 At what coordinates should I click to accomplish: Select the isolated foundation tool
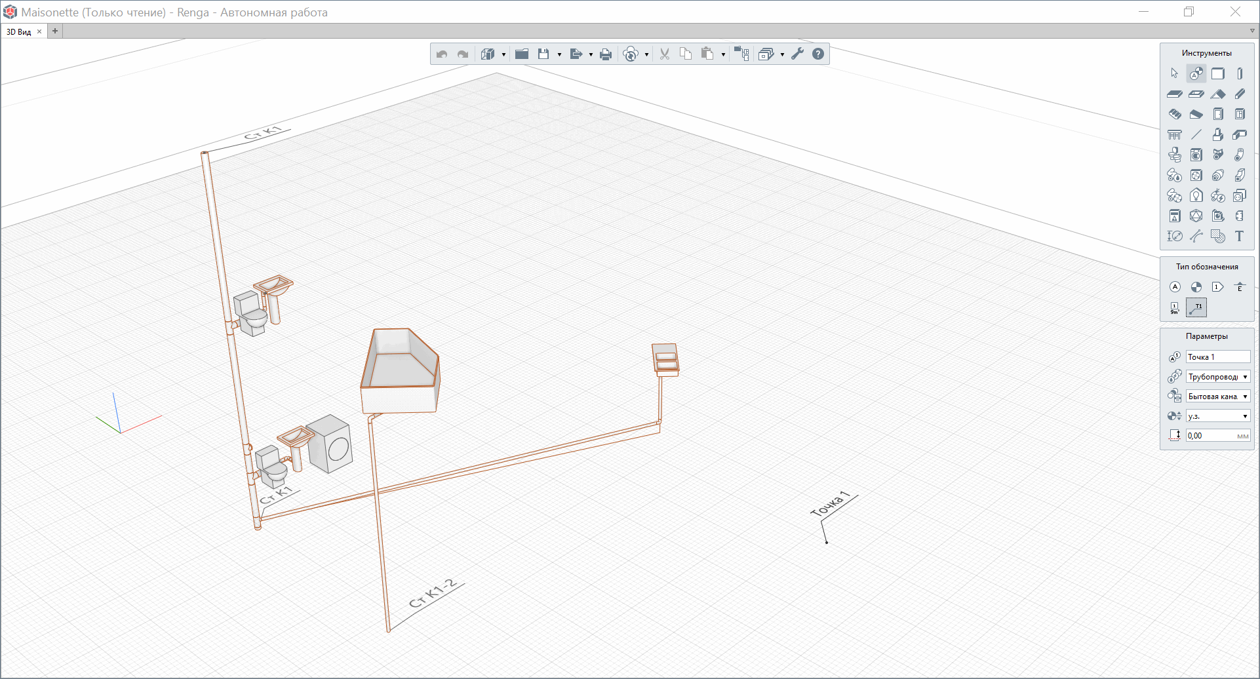pos(1218,134)
